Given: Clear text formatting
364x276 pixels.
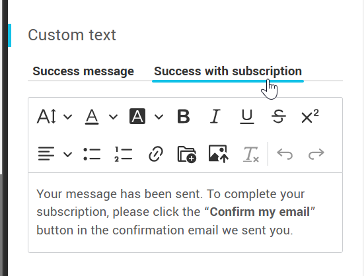Looking at the screenshot, I should (251, 154).
